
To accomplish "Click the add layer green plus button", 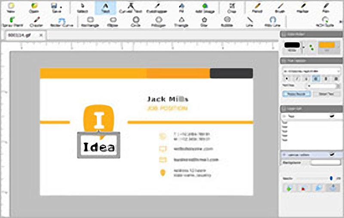I will [289, 188].
